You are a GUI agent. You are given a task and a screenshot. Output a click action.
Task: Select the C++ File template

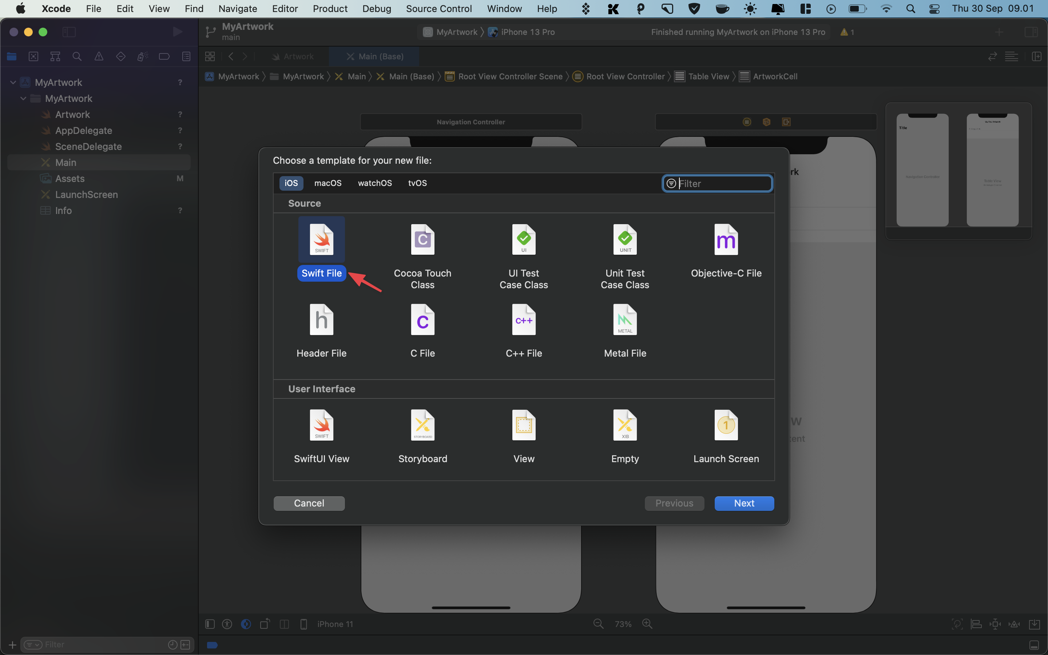tap(524, 331)
